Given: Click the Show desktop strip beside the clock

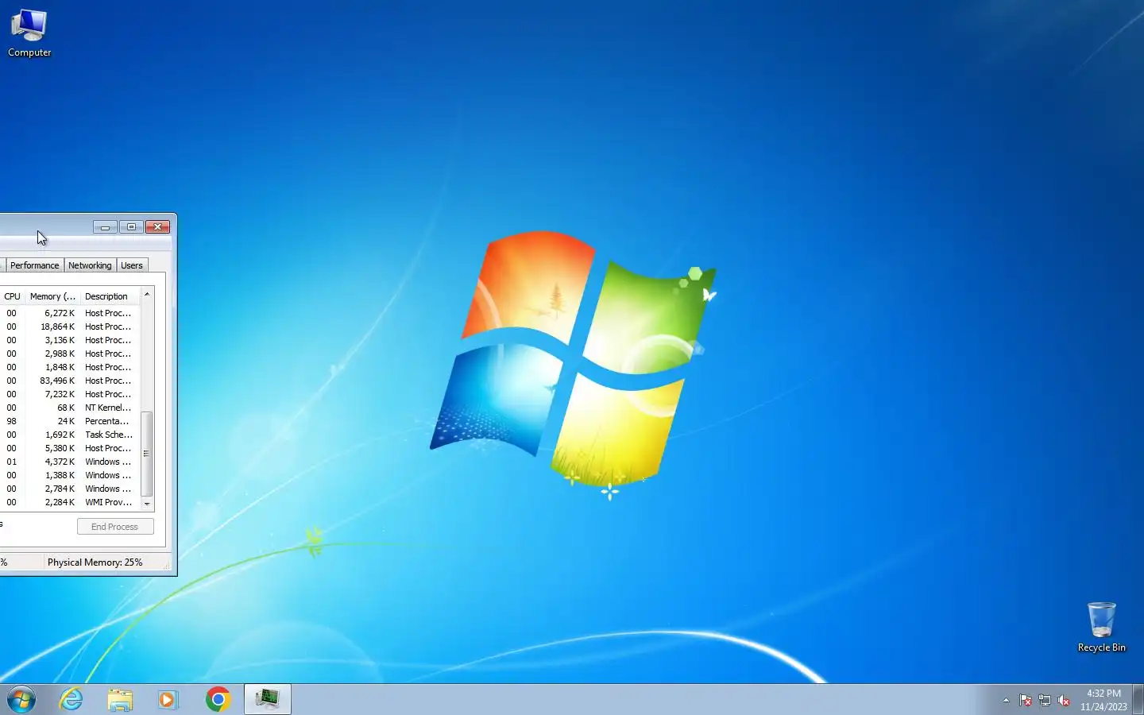Looking at the screenshot, I should (x=1138, y=699).
